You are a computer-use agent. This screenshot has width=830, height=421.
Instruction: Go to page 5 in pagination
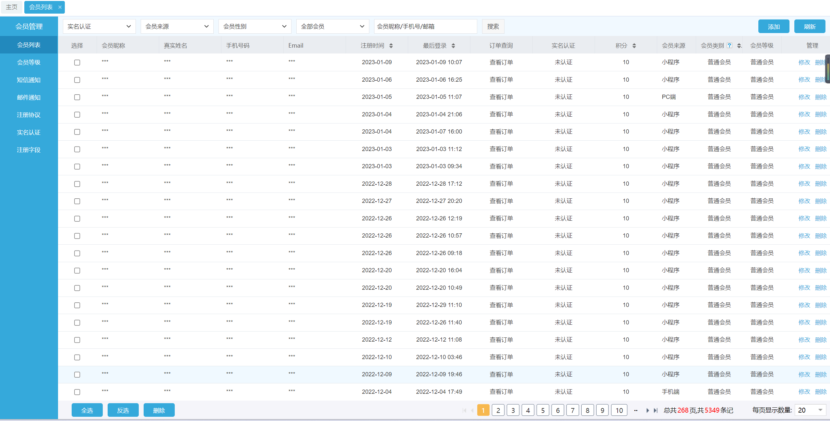543,410
